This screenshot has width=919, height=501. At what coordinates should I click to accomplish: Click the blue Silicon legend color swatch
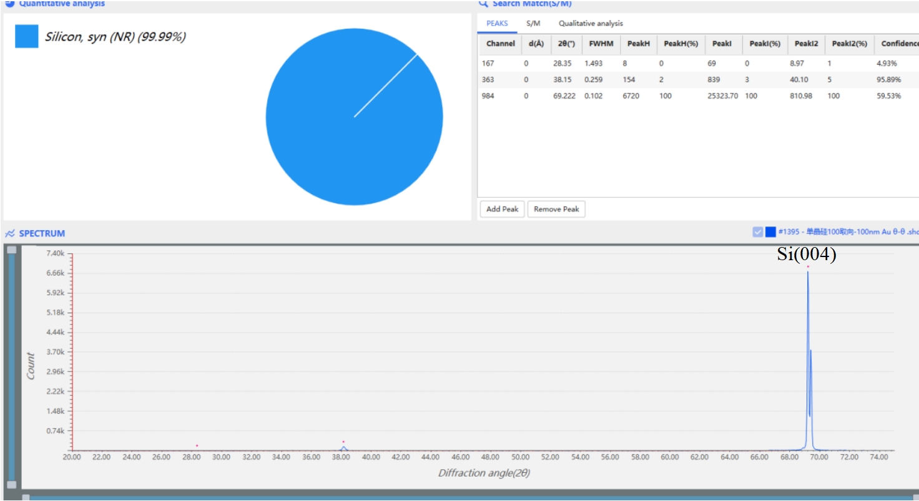26,36
